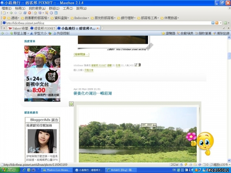Switch to the Yahoo!奇摩 tab
Image resolution: width=231 pixels, height=173 pixels.
(18, 28)
